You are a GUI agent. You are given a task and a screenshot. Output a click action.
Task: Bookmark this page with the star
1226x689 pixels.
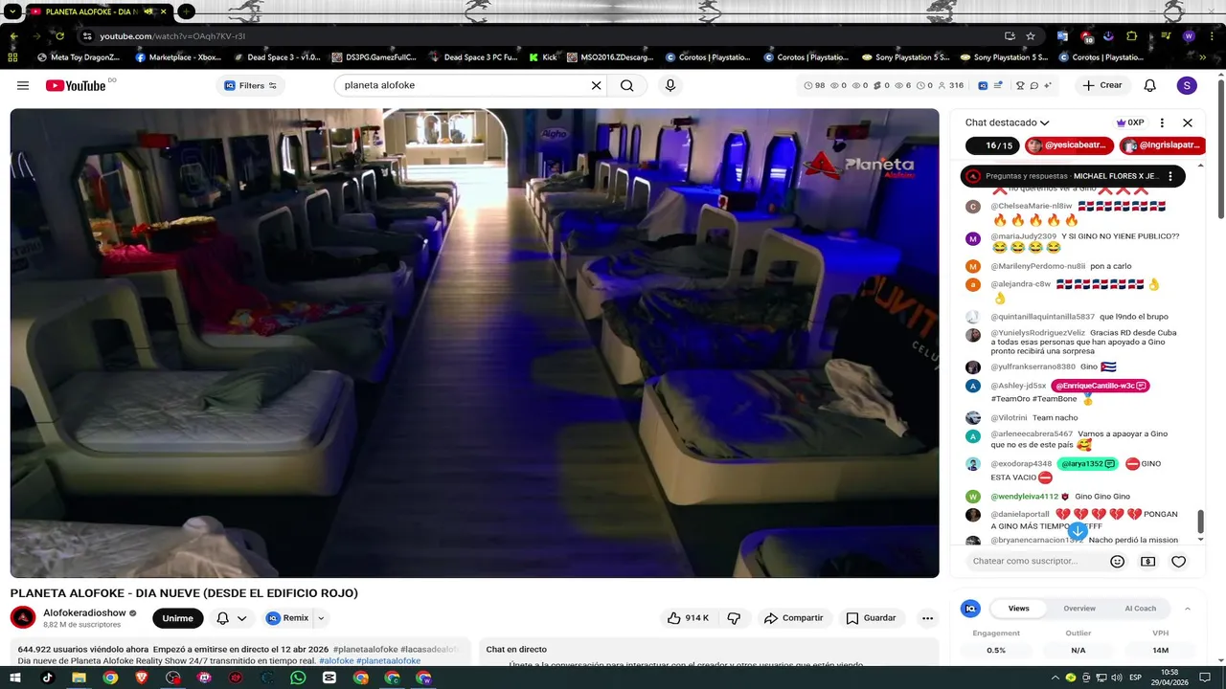click(1031, 36)
